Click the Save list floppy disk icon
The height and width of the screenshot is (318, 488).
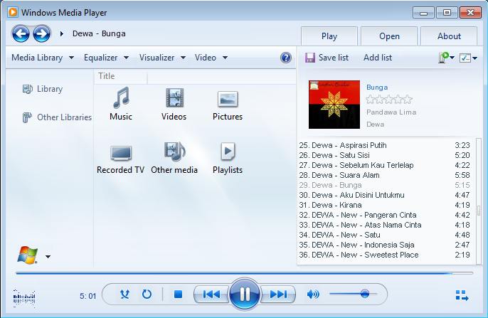(x=309, y=58)
